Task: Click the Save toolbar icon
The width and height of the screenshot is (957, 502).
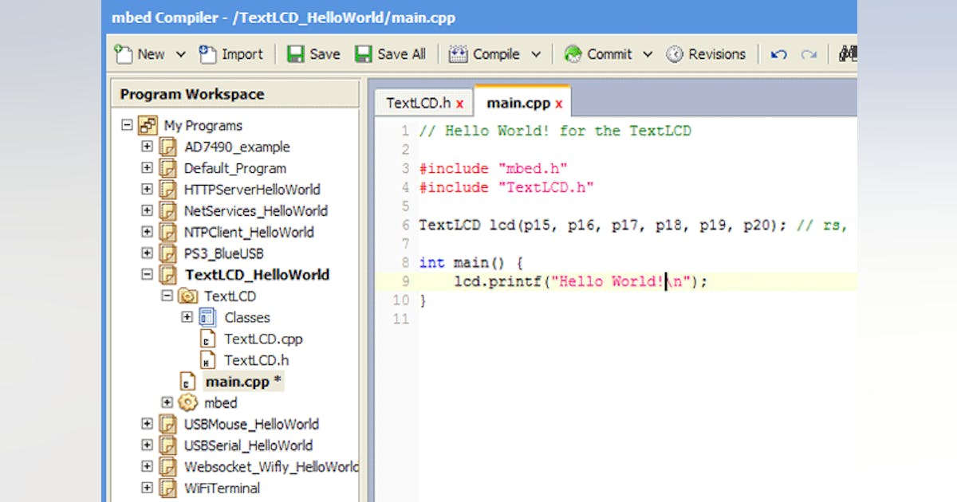Action: (x=298, y=53)
